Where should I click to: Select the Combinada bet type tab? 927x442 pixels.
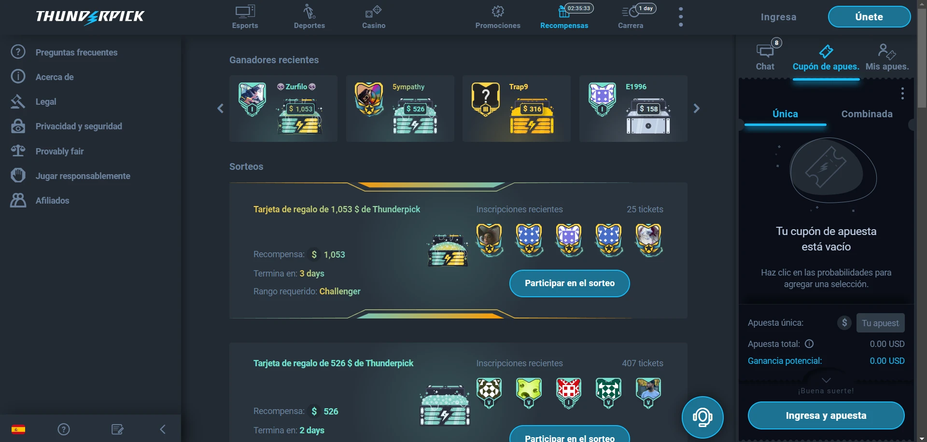tap(867, 114)
